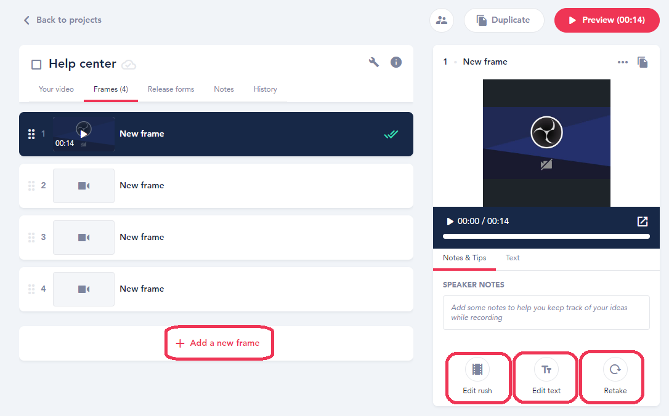Select the Text tab in the frame panel

click(513, 258)
